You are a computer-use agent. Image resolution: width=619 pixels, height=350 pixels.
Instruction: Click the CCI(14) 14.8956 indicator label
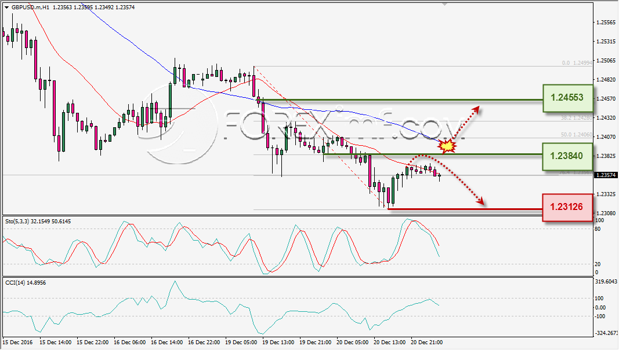point(26,283)
